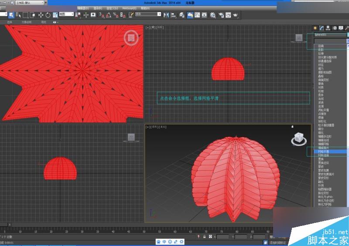Open the 帮助(H) menu

point(145,8)
